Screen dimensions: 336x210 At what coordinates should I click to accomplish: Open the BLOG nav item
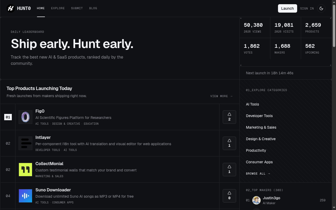coord(93,8)
